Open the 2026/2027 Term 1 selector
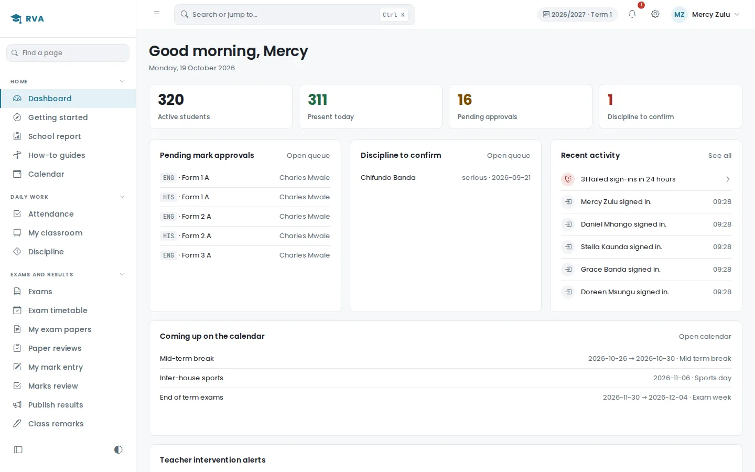The height and width of the screenshot is (472, 755). click(577, 15)
